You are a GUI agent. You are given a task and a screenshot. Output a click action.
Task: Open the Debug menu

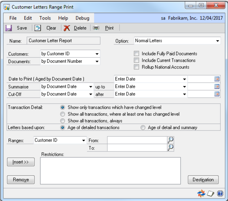tap(82, 18)
